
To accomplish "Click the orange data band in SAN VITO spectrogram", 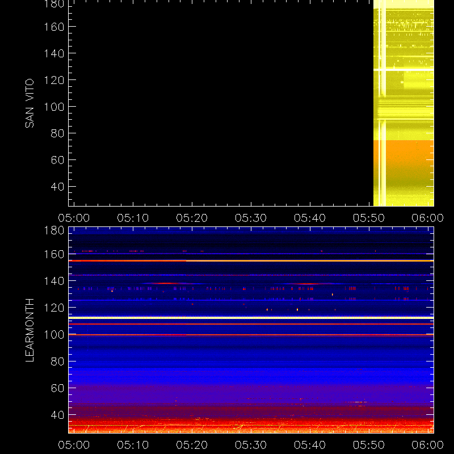I will 403,153.
